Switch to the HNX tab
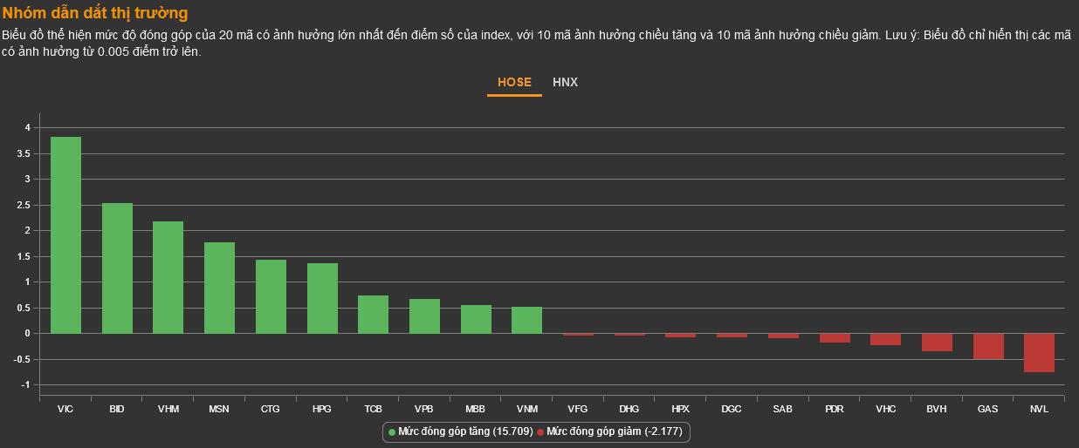 point(565,82)
